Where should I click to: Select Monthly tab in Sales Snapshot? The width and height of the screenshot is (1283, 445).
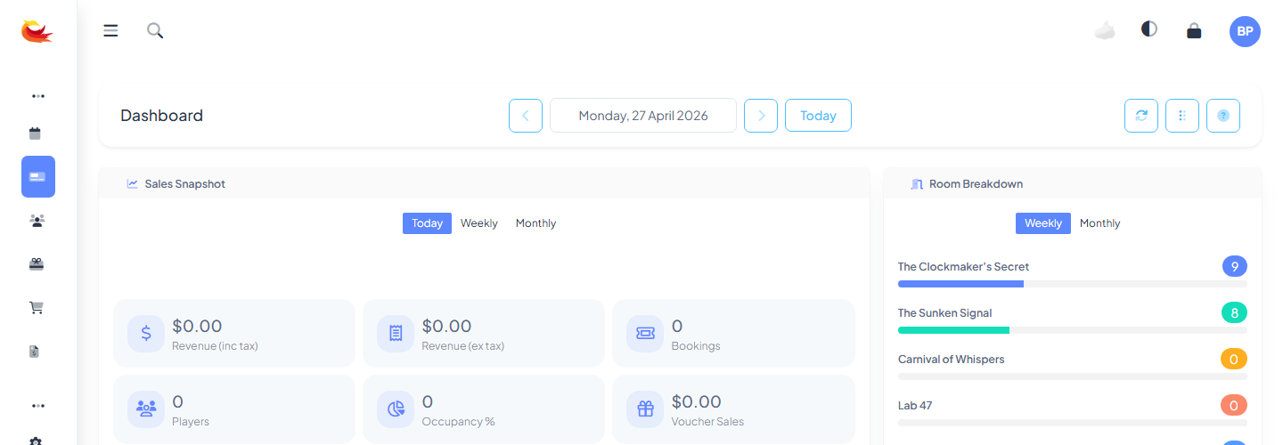[535, 223]
